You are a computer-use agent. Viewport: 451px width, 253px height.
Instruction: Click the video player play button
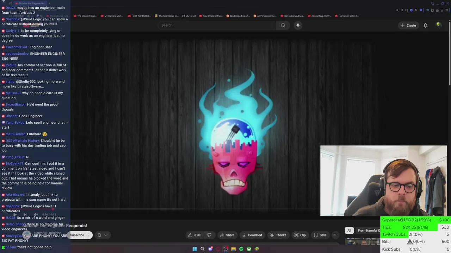[x=15, y=215]
